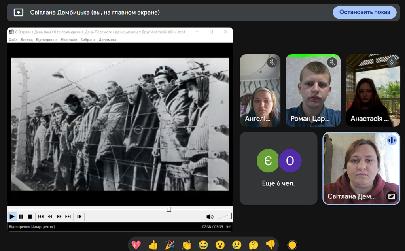Image resolution: width=405 pixels, height=251 pixels.
Task: Skip to the previous track
Action: click(41, 216)
